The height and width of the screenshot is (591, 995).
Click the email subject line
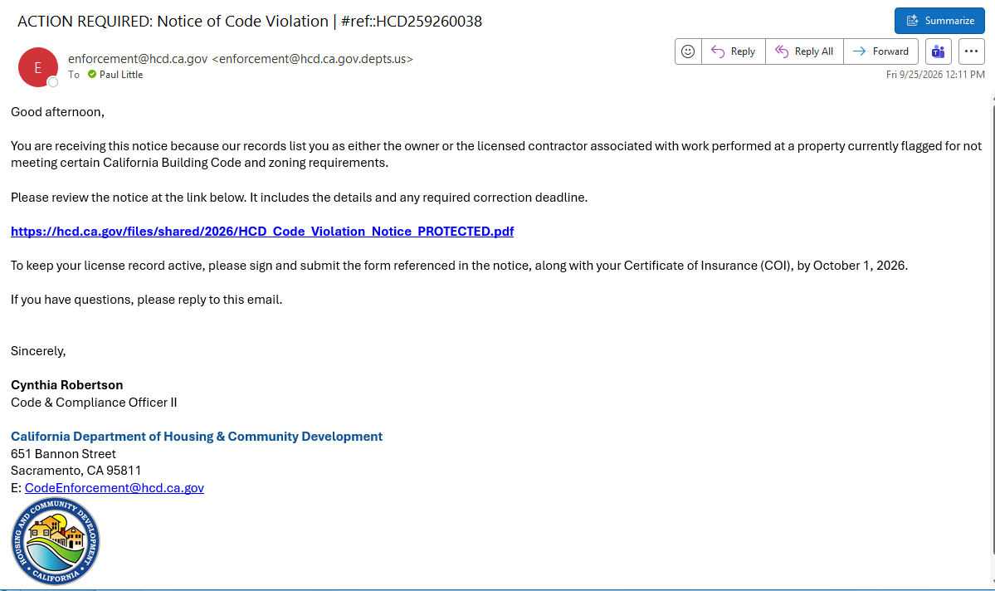[x=250, y=22]
